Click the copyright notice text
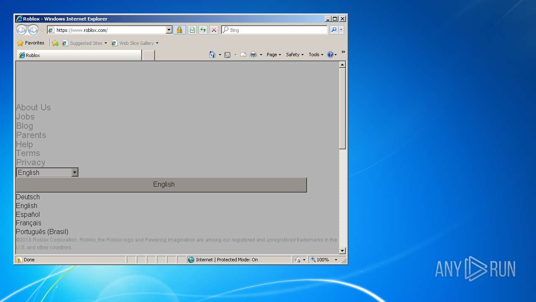The image size is (536, 302). tap(176, 244)
